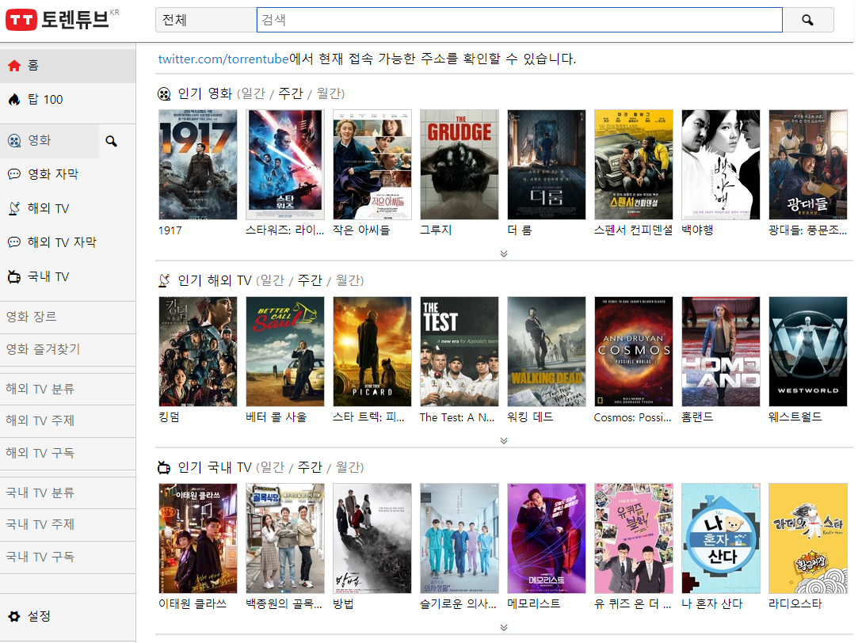Viewport: 862px width, 643px height.
Task: Open the 전체 category dropdown
Action: (x=206, y=20)
